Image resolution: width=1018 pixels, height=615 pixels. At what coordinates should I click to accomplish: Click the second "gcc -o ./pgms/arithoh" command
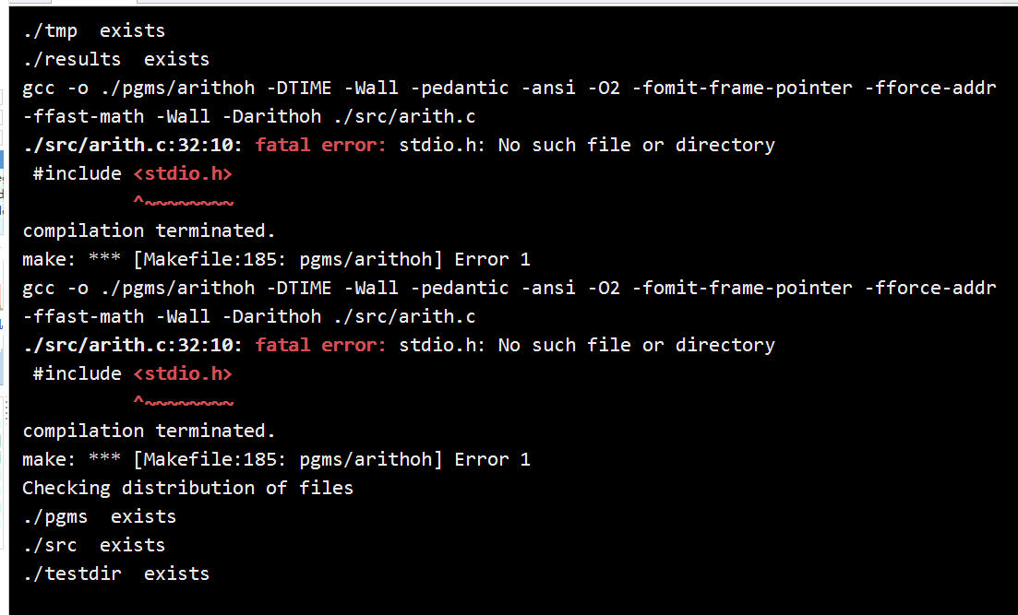[138, 288]
